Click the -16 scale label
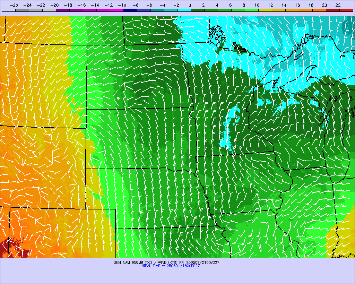Image resolution: width=355 pixels, height=284 pixels. coord(81,5)
